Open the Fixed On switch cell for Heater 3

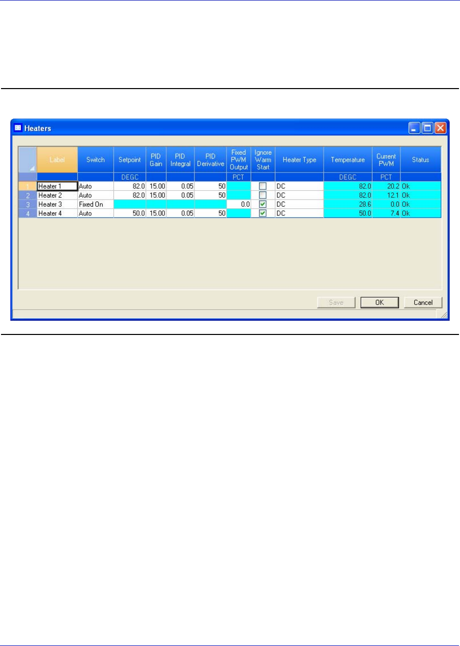coord(95,205)
